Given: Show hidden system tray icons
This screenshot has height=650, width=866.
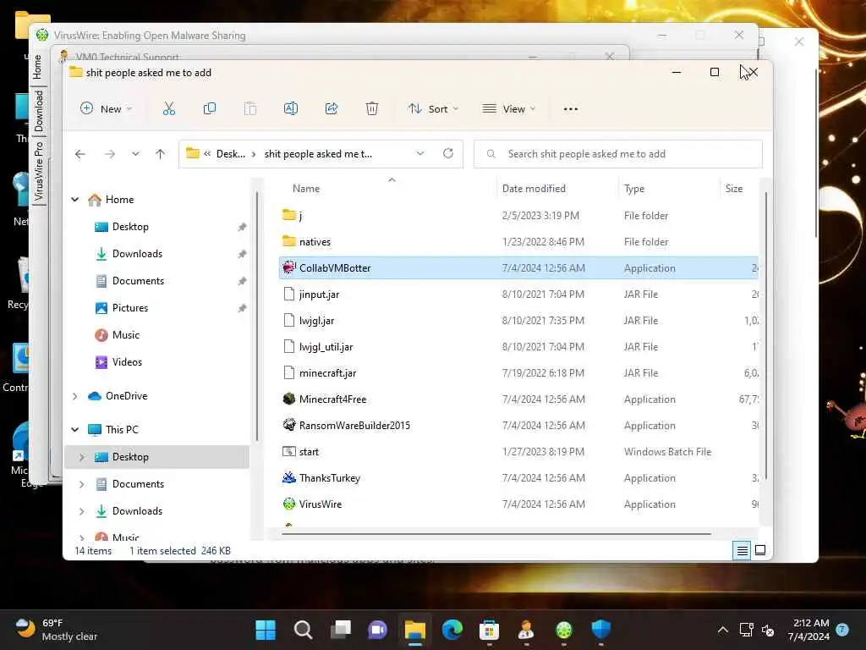Looking at the screenshot, I should pos(722,630).
